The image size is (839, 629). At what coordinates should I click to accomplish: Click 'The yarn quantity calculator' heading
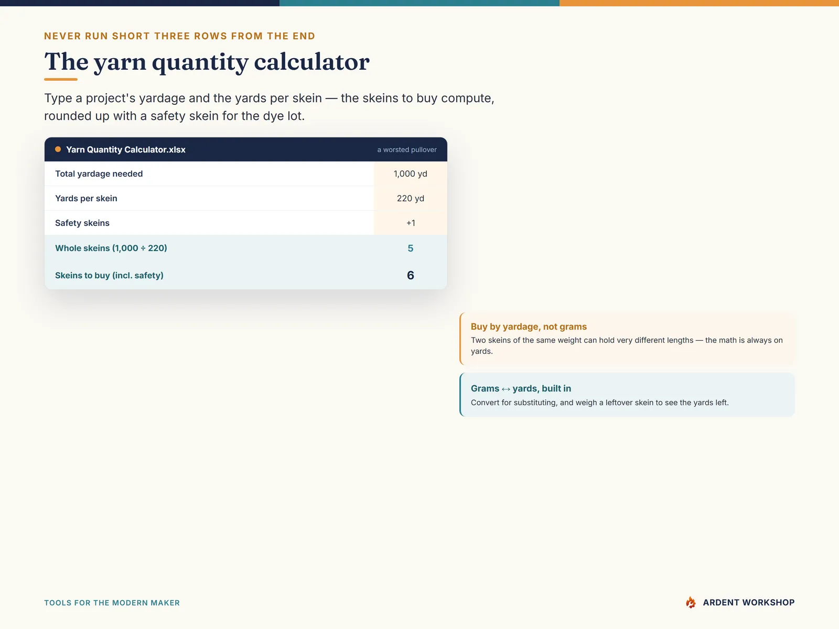pos(207,62)
